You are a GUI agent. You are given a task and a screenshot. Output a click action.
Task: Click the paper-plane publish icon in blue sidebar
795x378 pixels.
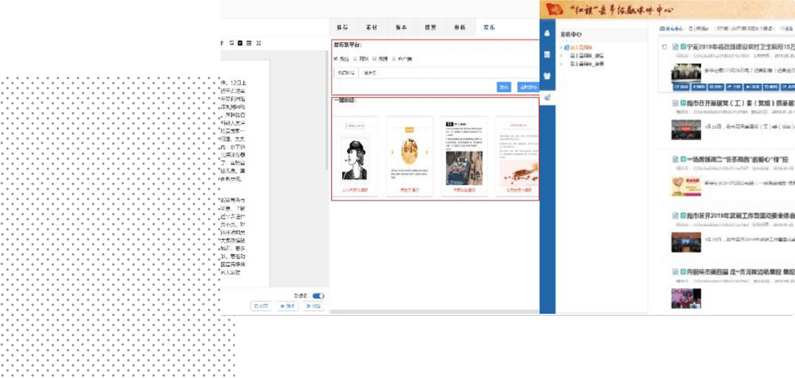[547, 97]
